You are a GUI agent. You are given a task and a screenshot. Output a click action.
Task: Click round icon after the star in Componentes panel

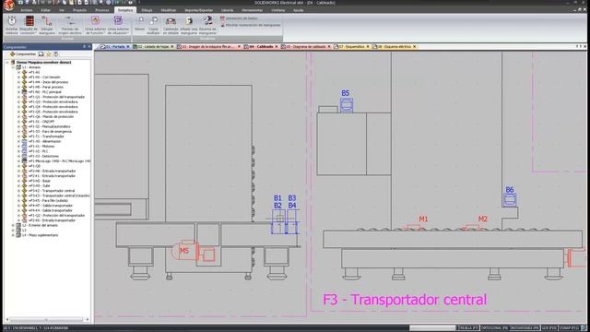pyautogui.click(x=55, y=54)
